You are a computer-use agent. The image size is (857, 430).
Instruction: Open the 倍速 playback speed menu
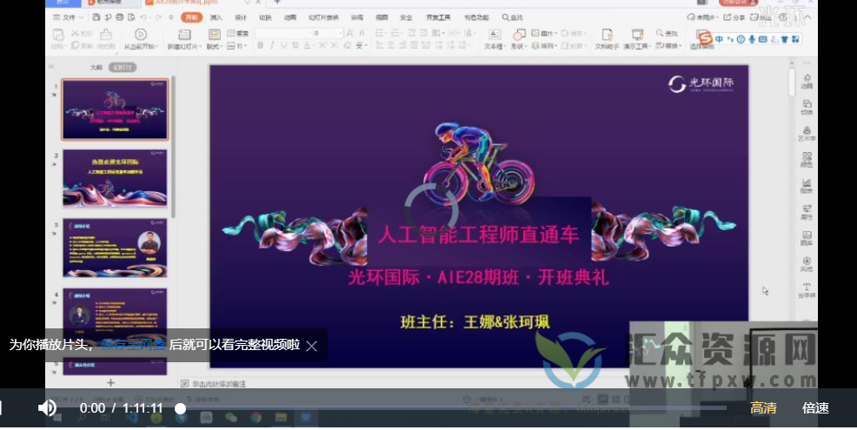pos(815,407)
